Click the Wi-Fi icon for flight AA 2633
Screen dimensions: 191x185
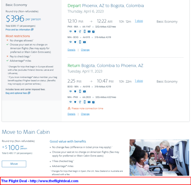click(x=70, y=102)
